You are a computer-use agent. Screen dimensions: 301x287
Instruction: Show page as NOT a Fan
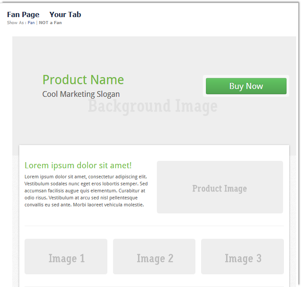coord(50,23)
